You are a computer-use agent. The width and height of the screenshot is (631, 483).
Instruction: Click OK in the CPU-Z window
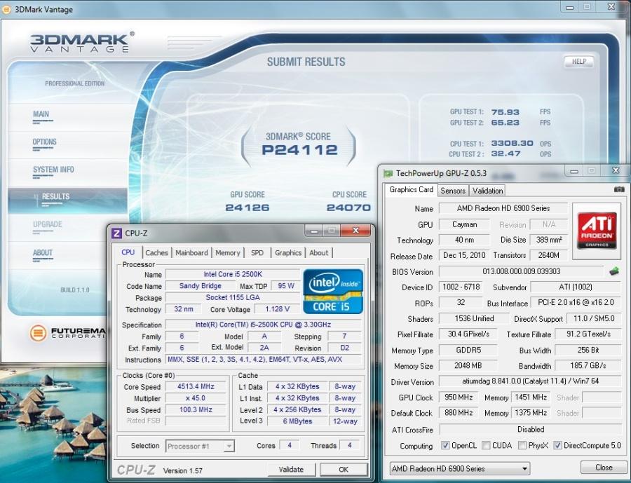(344, 469)
